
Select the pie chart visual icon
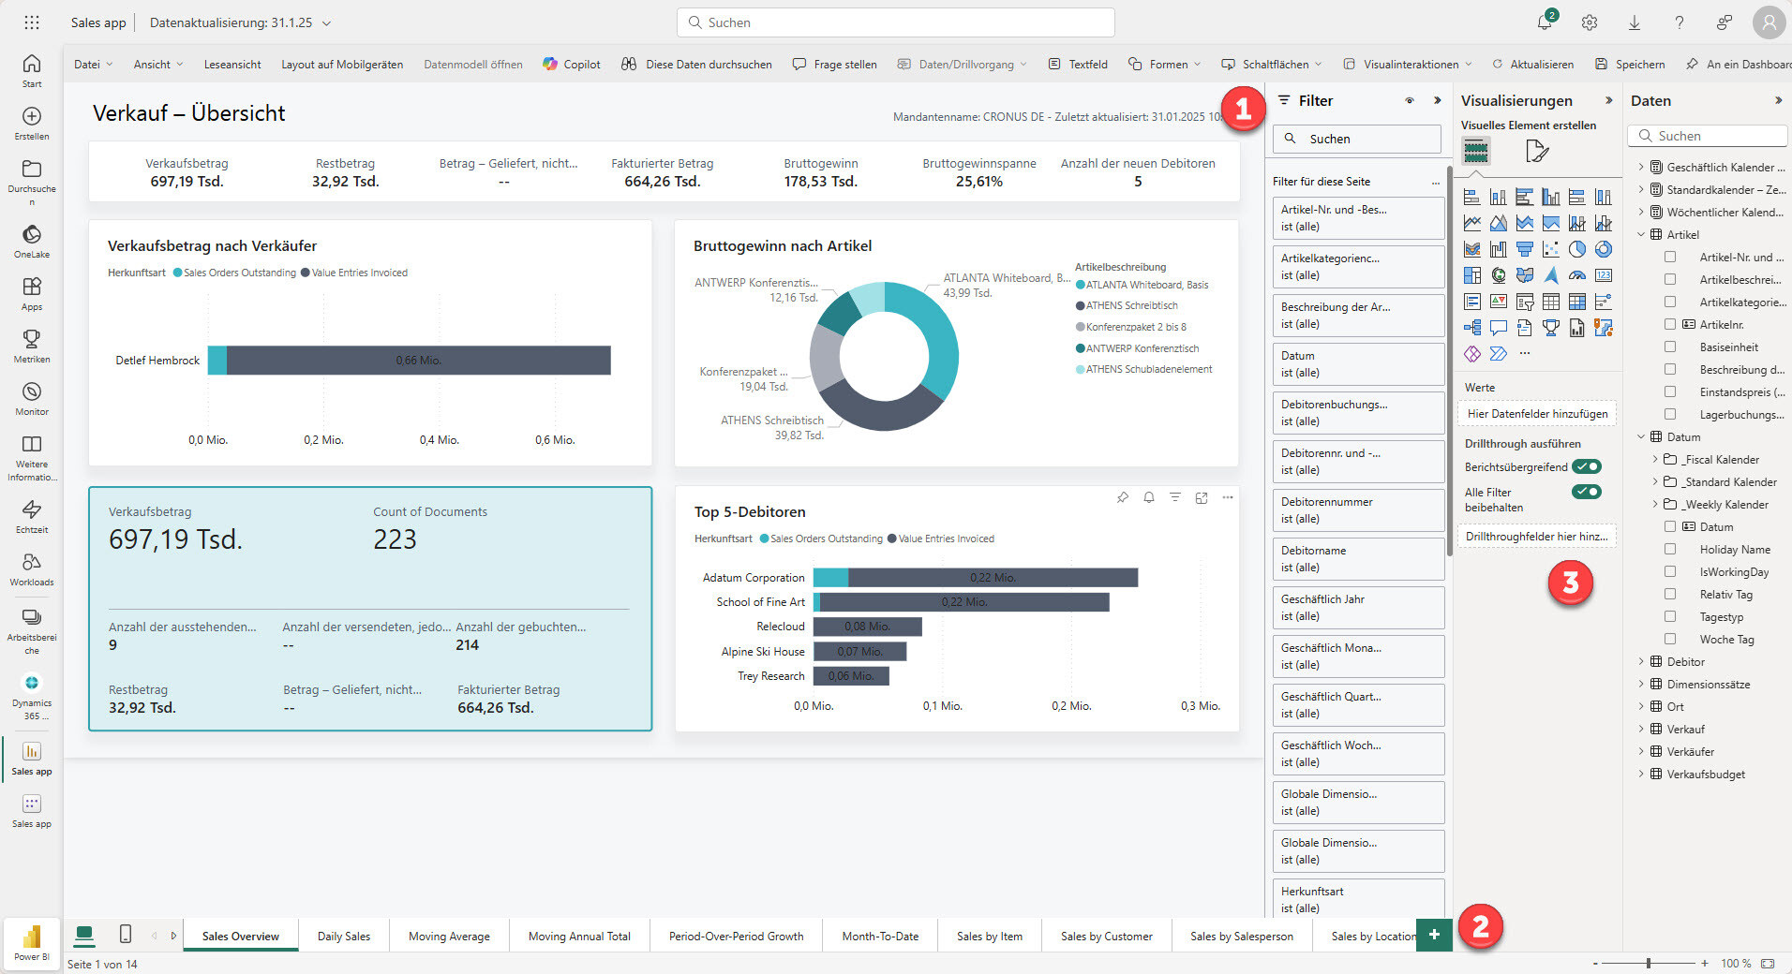pos(1576,248)
